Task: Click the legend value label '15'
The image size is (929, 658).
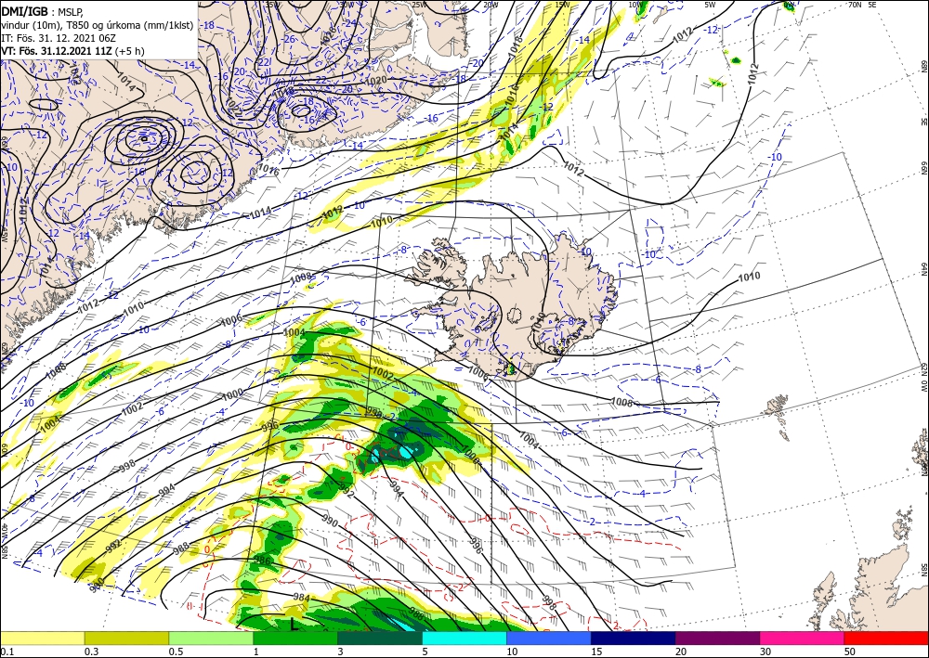Action: (x=596, y=652)
